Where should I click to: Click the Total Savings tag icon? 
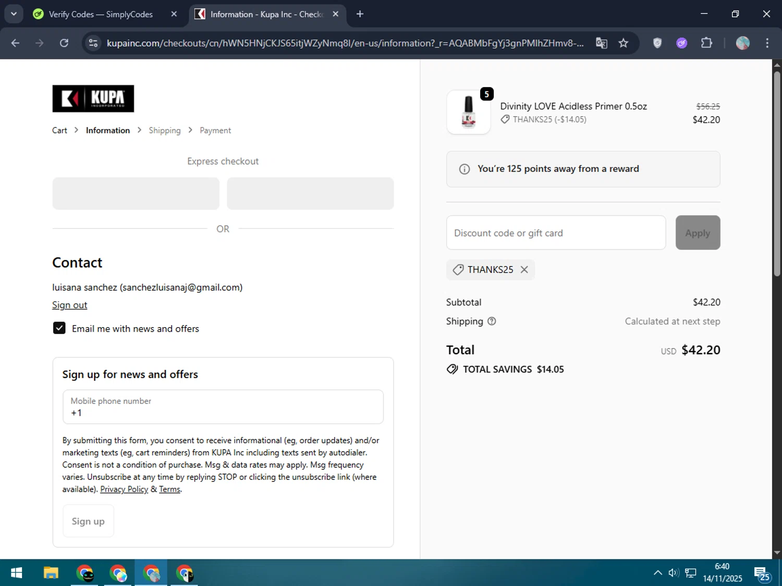(453, 369)
